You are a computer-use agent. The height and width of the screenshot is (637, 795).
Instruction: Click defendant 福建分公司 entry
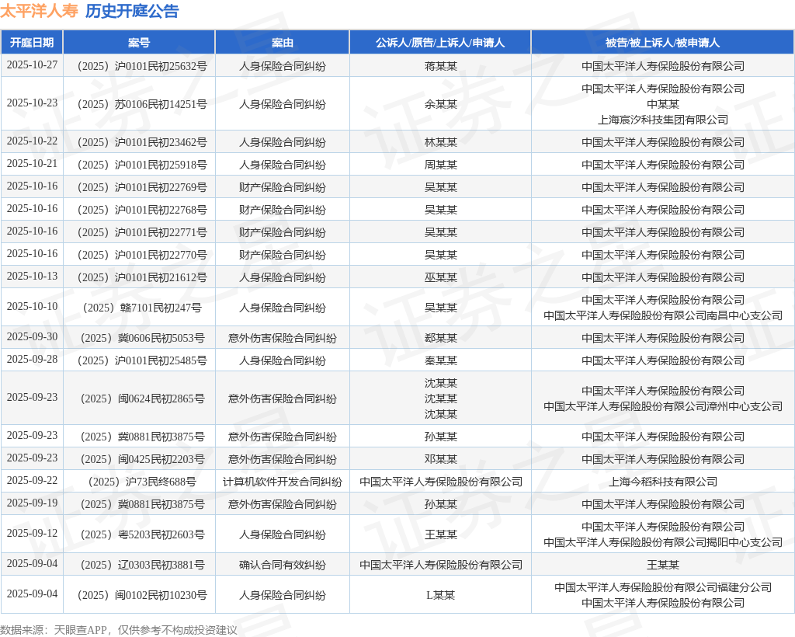[x=663, y=587]
